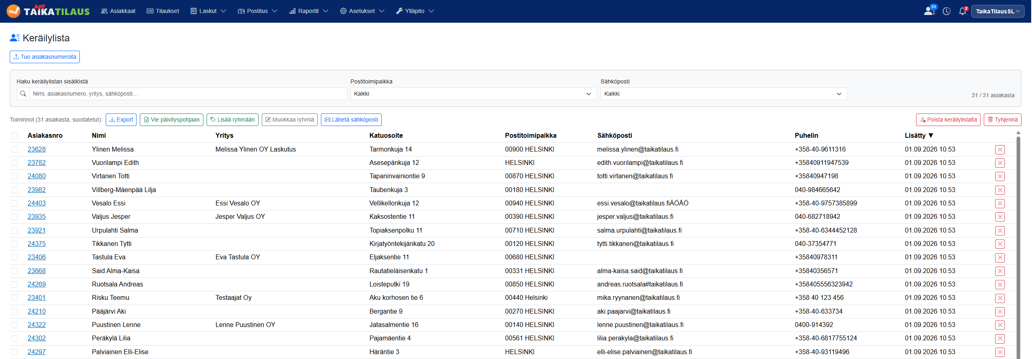Go to Tilaukset in the navbar

163,11
